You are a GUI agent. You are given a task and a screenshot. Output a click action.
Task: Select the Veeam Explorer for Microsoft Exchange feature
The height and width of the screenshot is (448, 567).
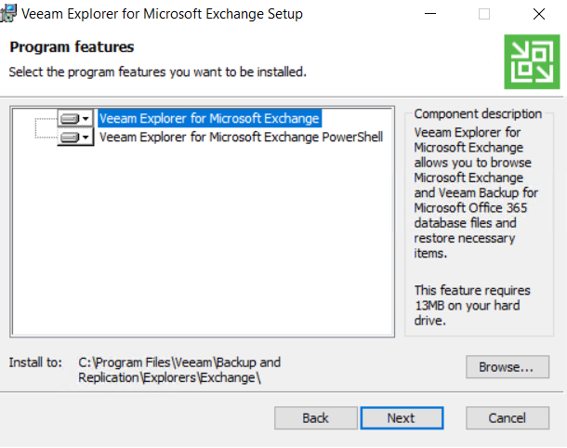(209, 118)
